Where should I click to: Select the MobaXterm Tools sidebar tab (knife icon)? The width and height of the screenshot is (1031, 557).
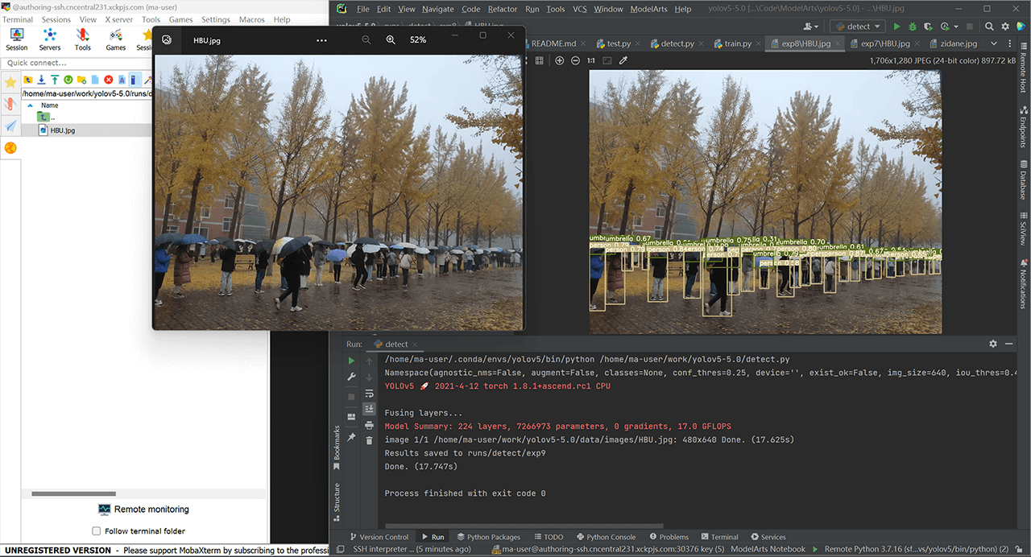(x=10, y=104)
